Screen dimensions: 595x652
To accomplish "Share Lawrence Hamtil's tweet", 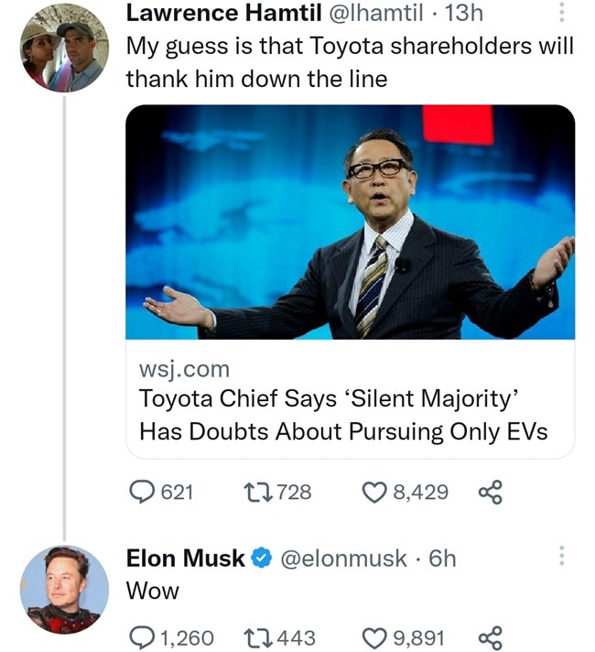I will [x=490, y=493].
